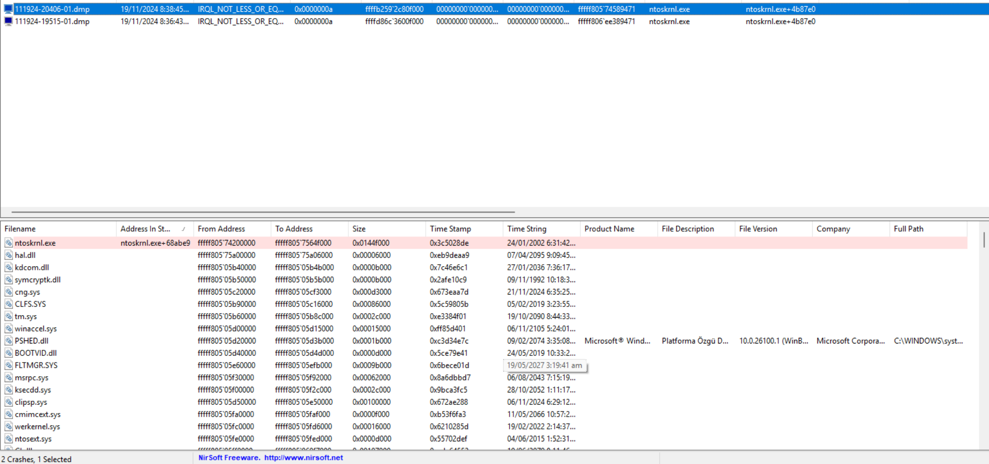The height and width of the screenshot is (464, 989).
Task: Sort by the Time String column header
Action: (541, 229)
